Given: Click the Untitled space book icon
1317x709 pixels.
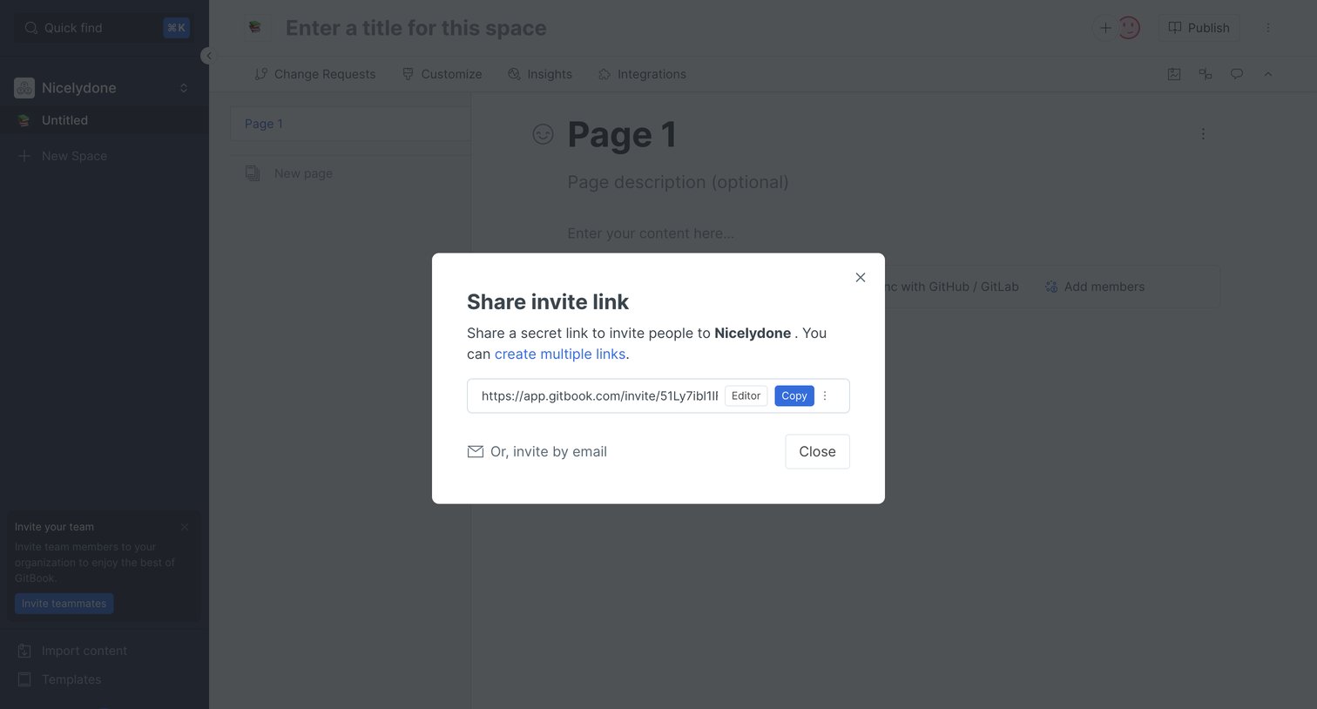Looking at the screenshot, I should [24, 120].
